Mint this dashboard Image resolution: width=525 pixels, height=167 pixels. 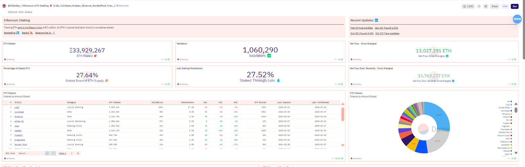[x=505, y=6]
